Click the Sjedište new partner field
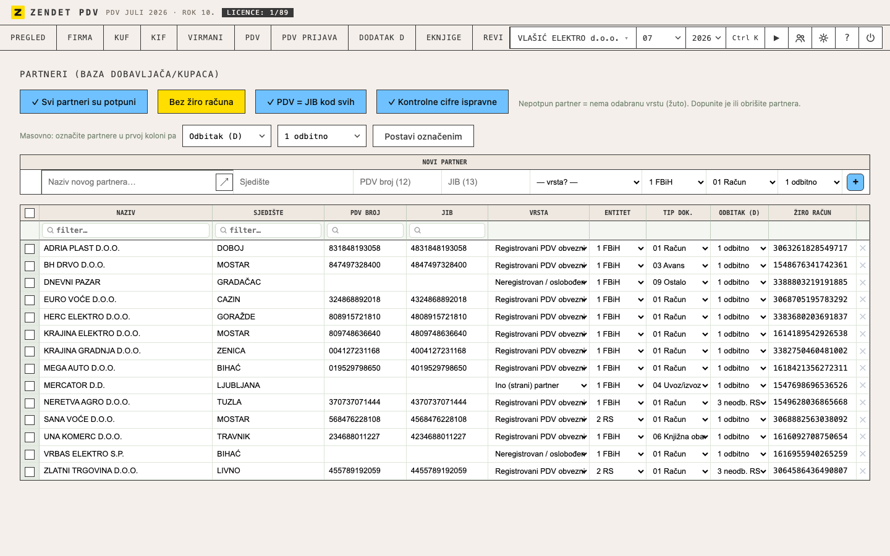Image resolution: width=890 pixels, height=556 pixels. tap(293, 182)
